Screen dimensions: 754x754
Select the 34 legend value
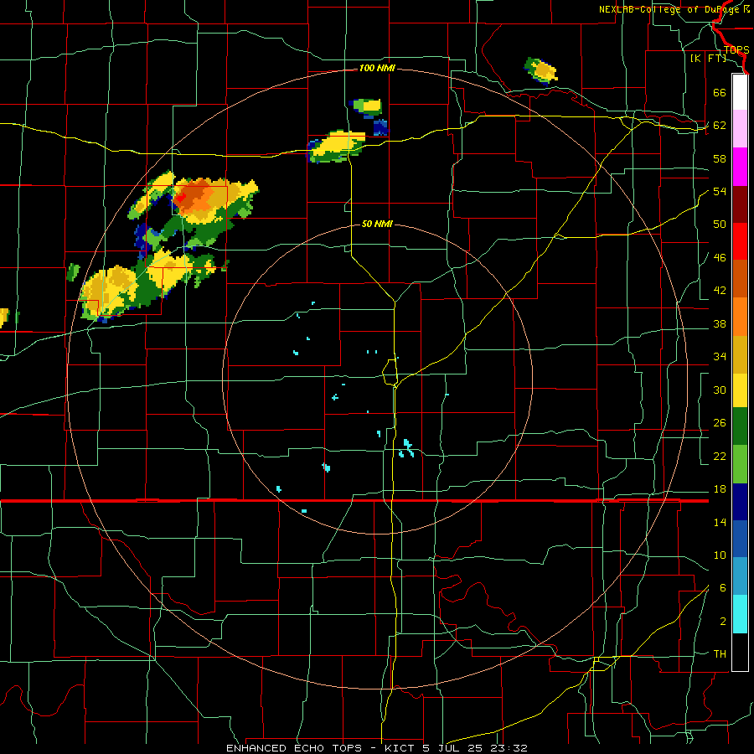pyautogui.click(x=720, y=357)
